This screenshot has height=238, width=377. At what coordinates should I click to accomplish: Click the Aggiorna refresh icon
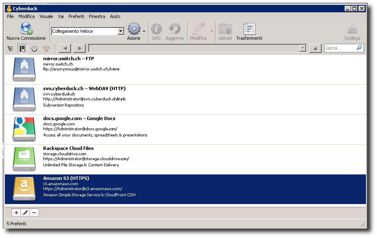pos(175,29)
